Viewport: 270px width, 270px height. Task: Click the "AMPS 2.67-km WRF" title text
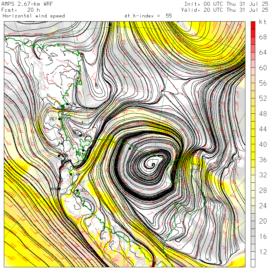coord(27,4)
